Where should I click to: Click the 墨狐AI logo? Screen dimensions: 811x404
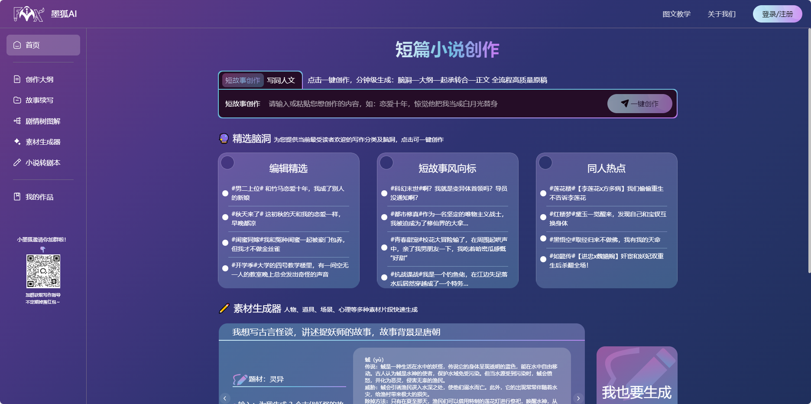pyautogui.click(x=45, y=13)
